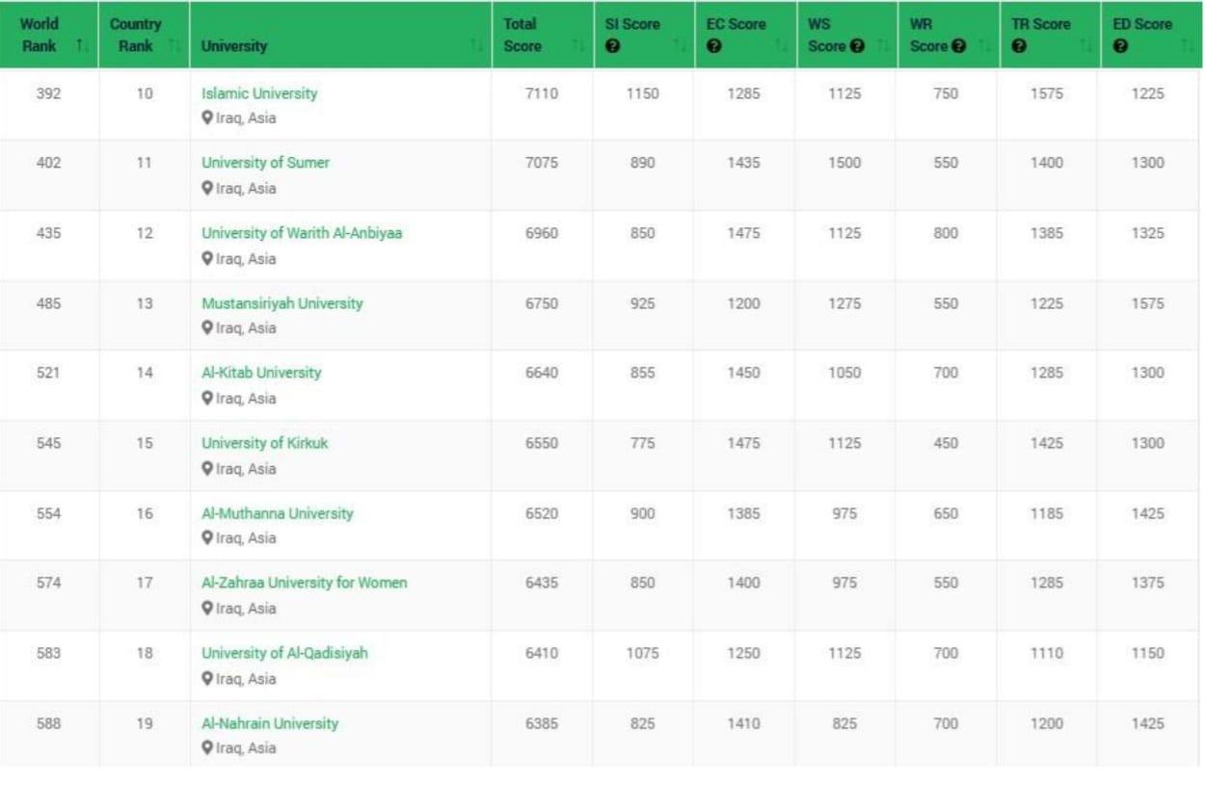
Task: Select the Total Score column header
Action: click(522, 35)
